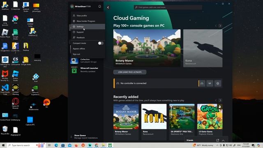Open Show Queue in sidebar

85,136
